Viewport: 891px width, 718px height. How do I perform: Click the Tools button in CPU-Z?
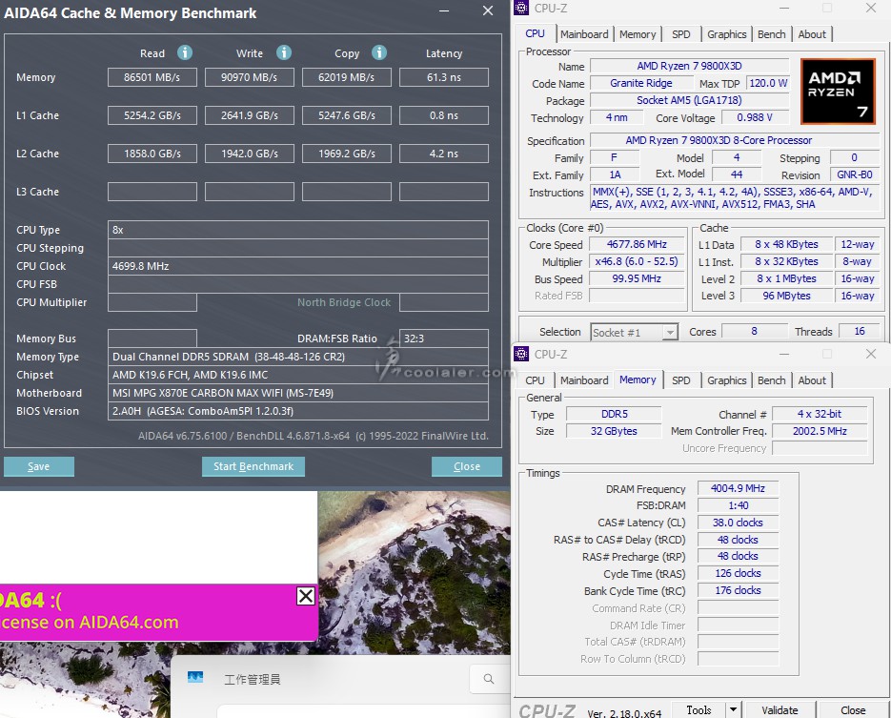(x=699, y=709)
